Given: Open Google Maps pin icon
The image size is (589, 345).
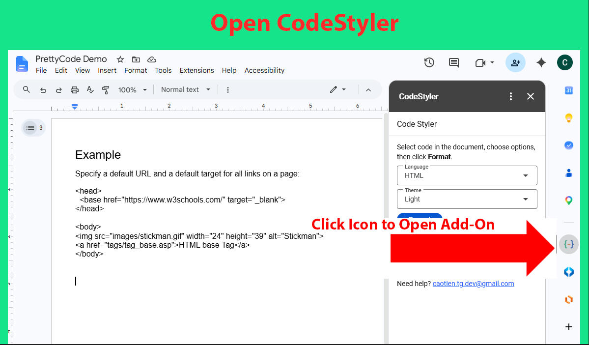Looking at the screenshot, I should [x=569, y=201].
